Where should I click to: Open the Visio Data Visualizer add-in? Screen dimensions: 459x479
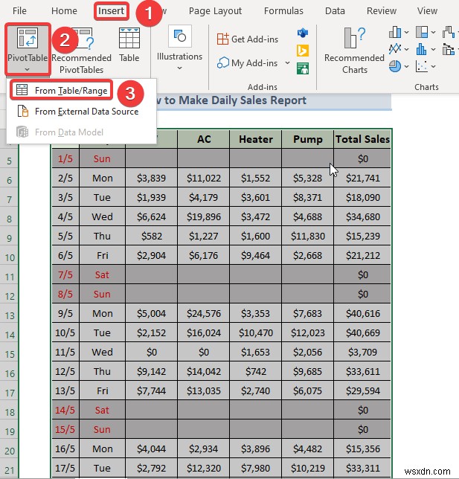[303, 33]
